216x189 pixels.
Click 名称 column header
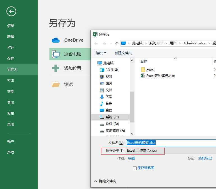coord(144,62)
